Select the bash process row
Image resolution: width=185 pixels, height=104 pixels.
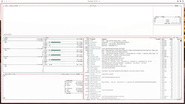click(x=132, y=50)
